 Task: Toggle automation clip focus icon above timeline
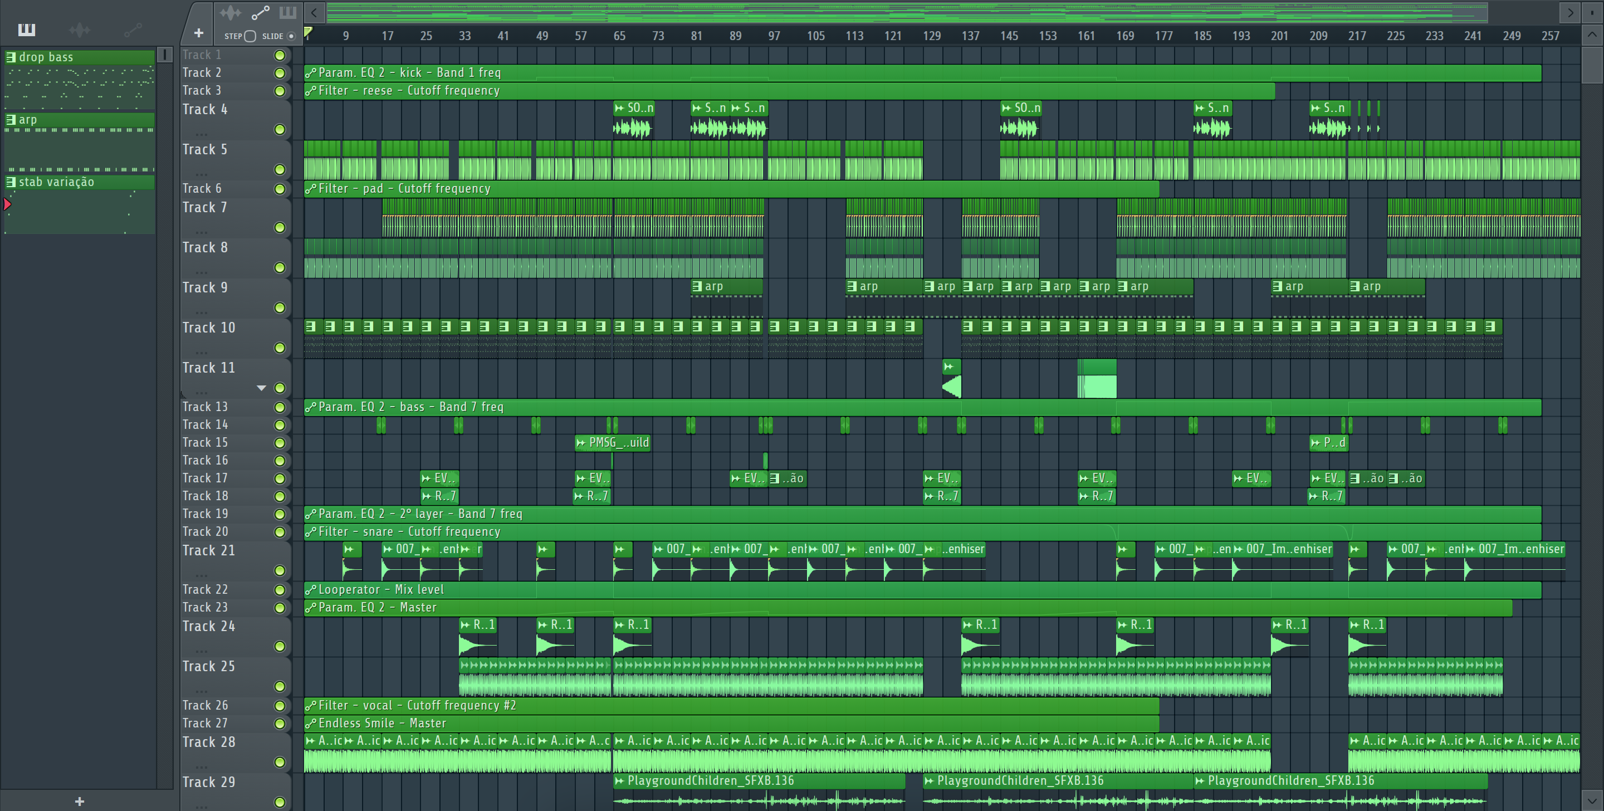coord(260,12)
